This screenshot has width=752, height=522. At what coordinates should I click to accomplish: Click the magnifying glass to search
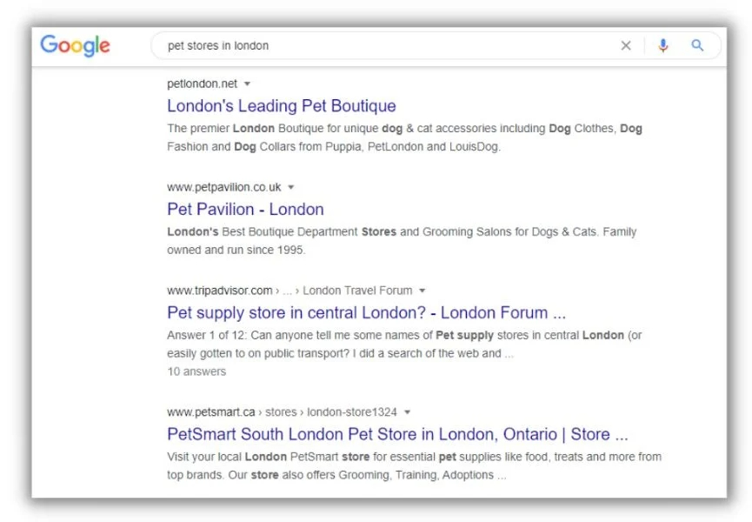click(x=696, y=45)
